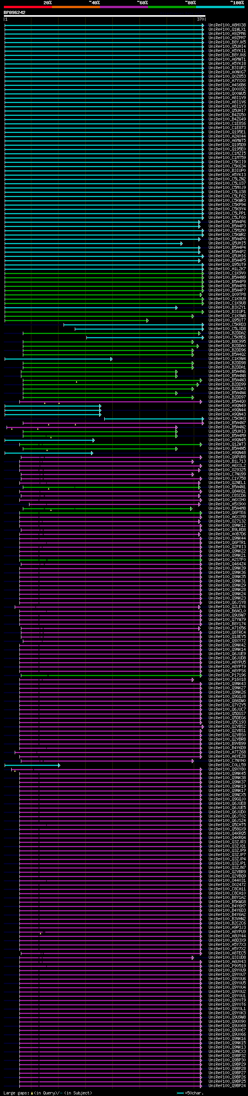Open hit UniRef100_B8YJK5
The height and width of the screenshot is (1096, 248).
tap(227, 42)
